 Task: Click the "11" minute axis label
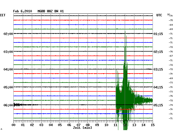[x=116, y=125]
